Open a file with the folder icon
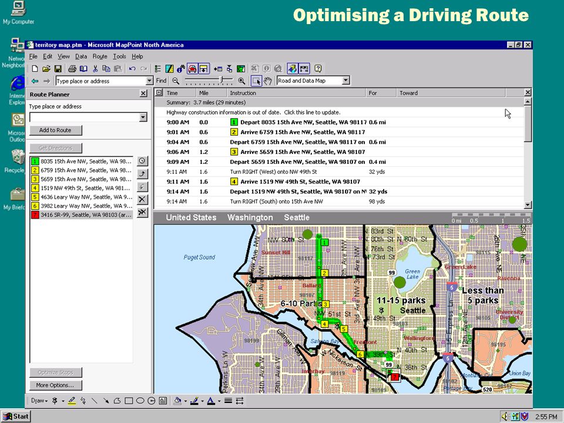The height and width of the screenshot is (423, 564). (46, 69)
